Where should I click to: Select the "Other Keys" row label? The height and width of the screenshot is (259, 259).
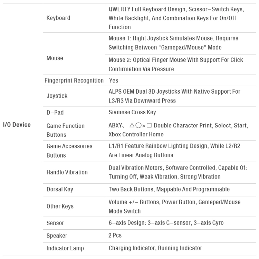[60, 206]
